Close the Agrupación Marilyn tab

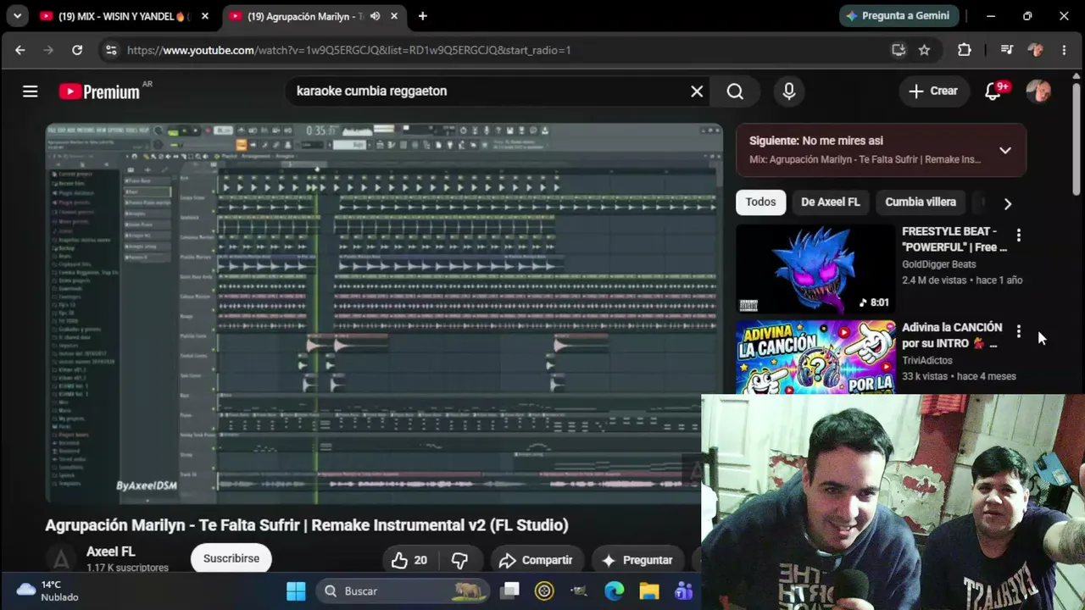coord(394,16)
